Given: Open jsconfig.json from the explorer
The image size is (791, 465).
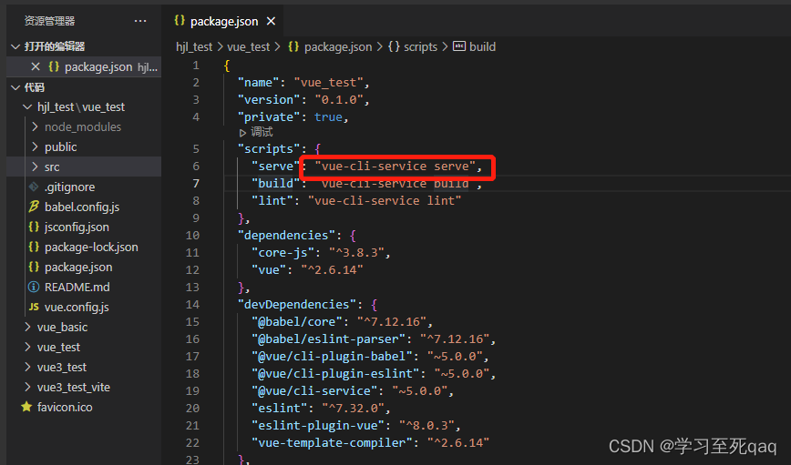Looking at the screenshot, I should click(77, 227).
